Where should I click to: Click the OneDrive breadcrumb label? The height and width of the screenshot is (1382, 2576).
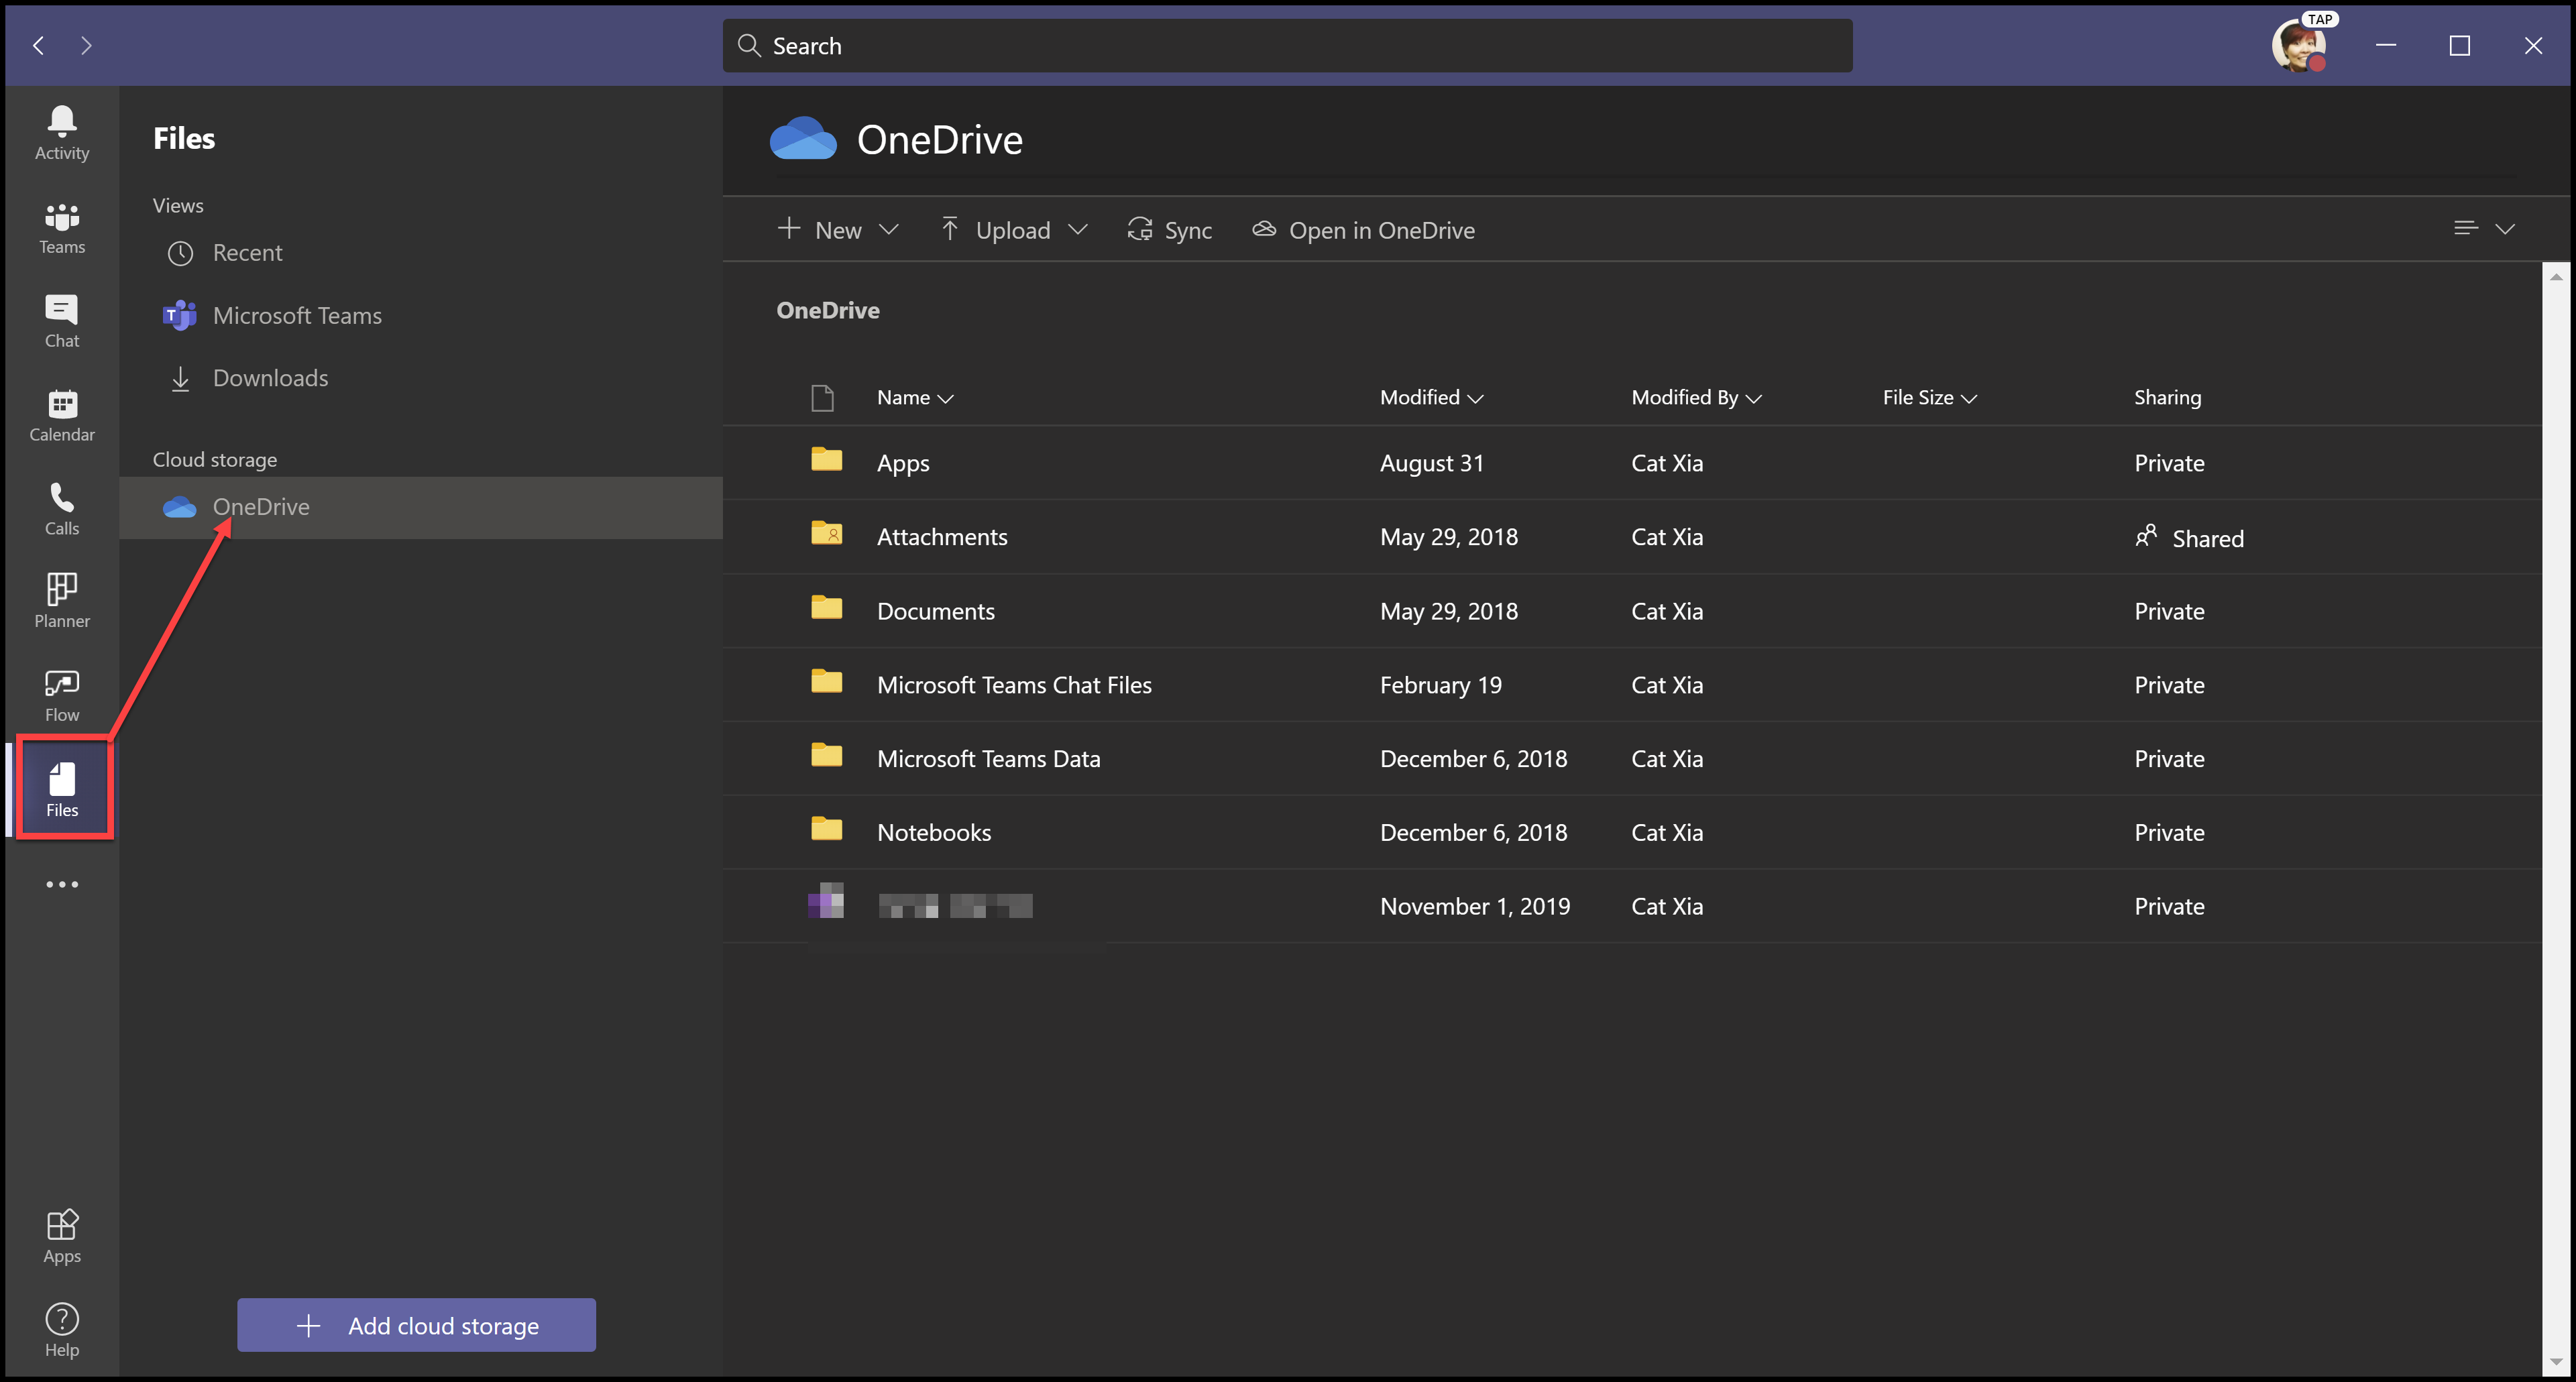point(828,310)
